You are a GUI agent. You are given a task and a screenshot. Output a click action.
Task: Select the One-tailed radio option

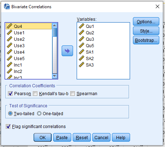pyautogui.click(x=39, y=113)
